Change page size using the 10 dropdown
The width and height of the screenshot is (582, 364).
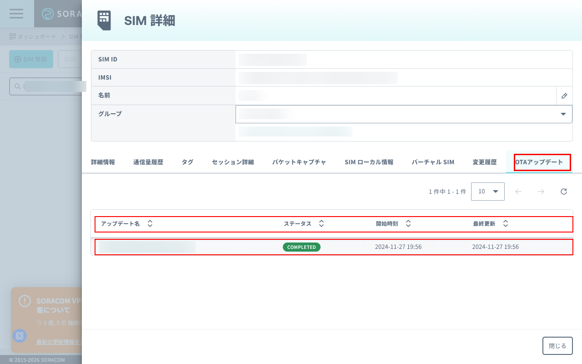pyautogui.click(x=488, y=191)
